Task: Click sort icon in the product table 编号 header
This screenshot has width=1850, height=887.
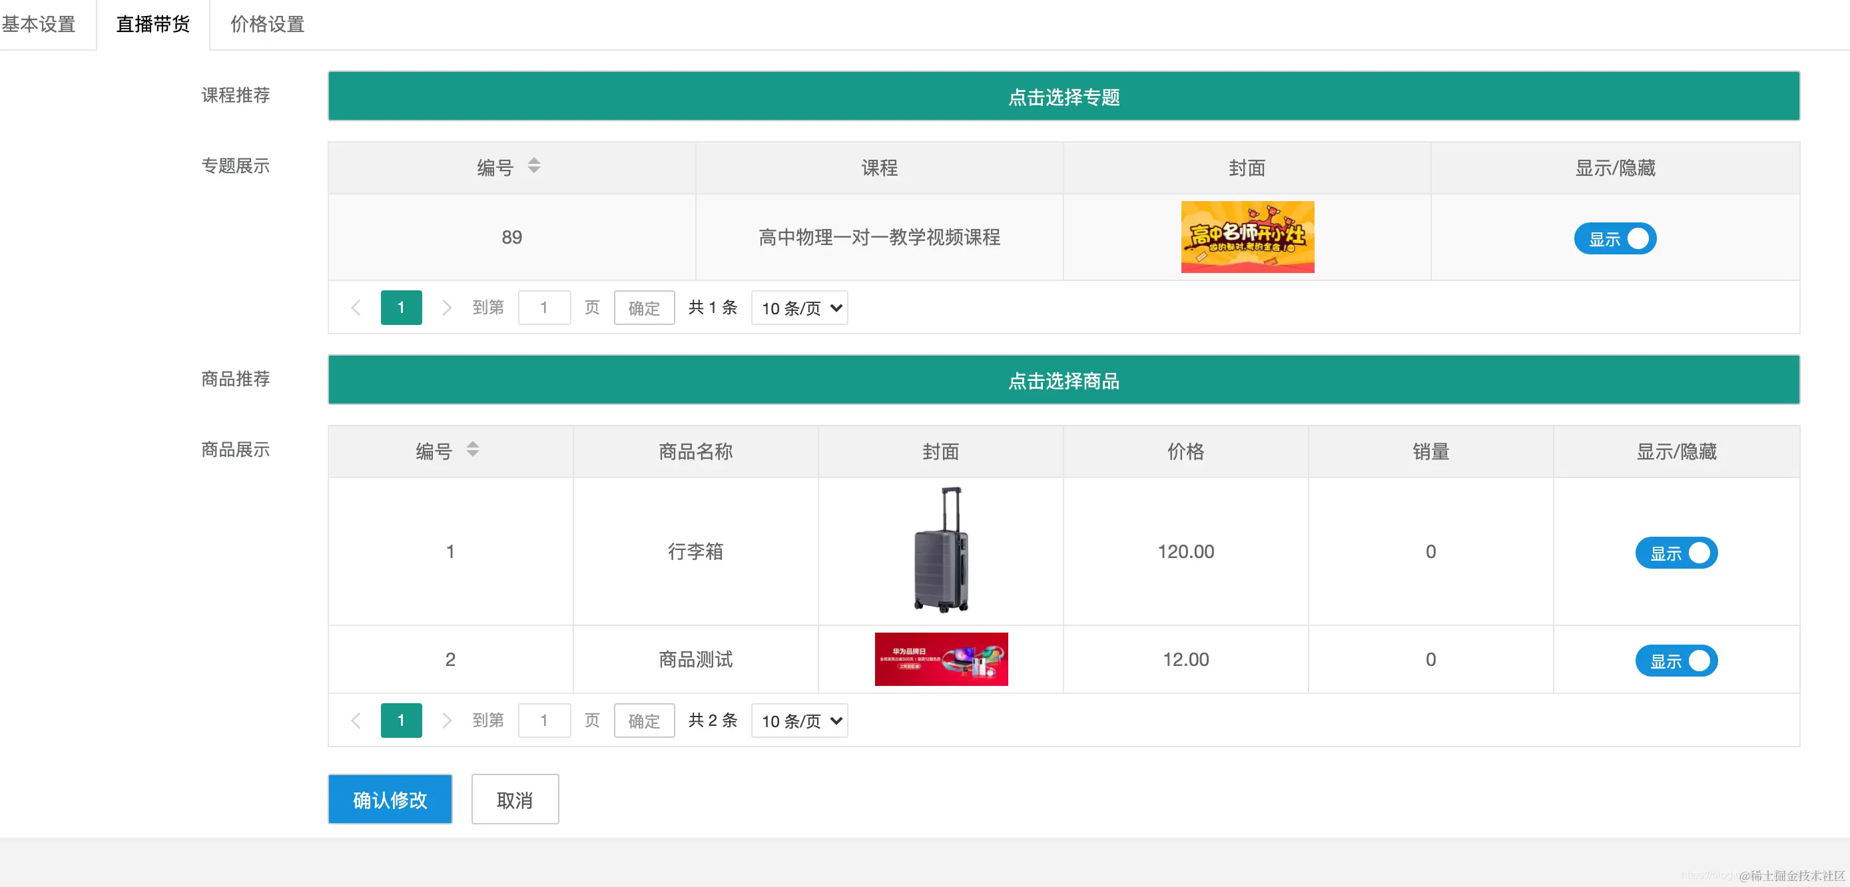Action: (473, 449)
